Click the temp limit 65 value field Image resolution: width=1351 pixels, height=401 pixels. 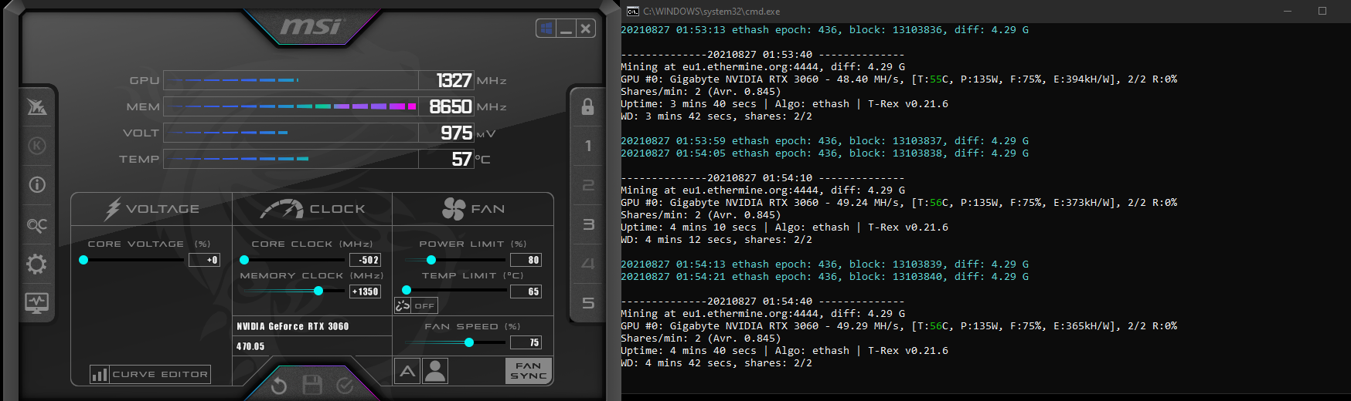point(526,291)
